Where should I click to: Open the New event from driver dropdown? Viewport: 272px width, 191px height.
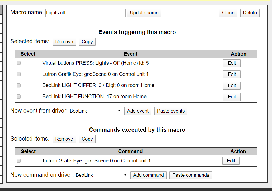point(95,111)
